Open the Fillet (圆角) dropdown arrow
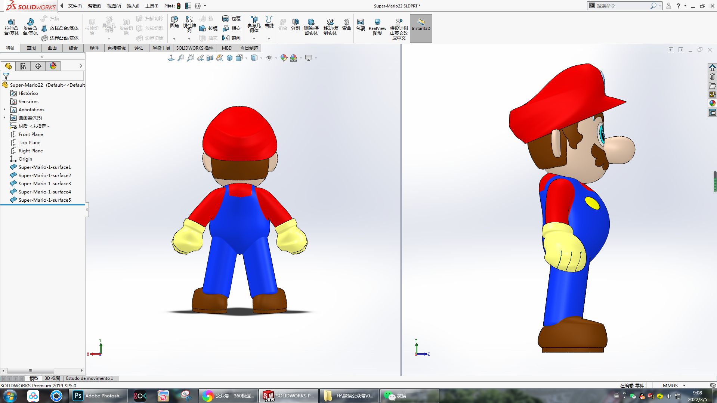 pos(174,39)
